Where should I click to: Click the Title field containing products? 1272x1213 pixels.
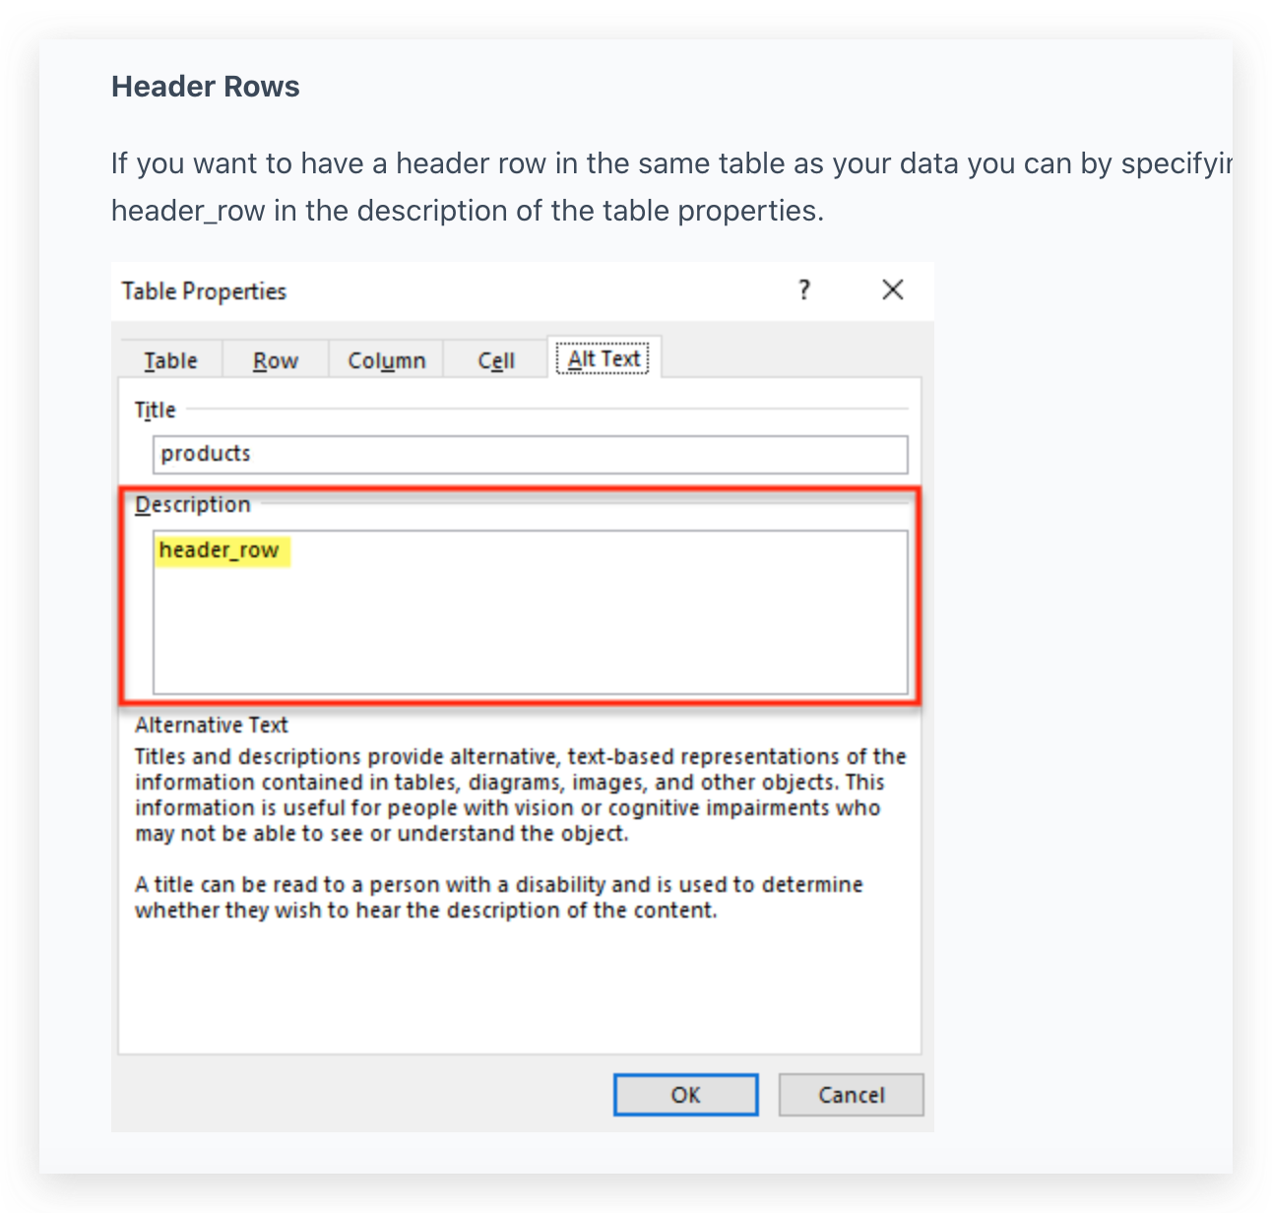[x=530, y=454]
